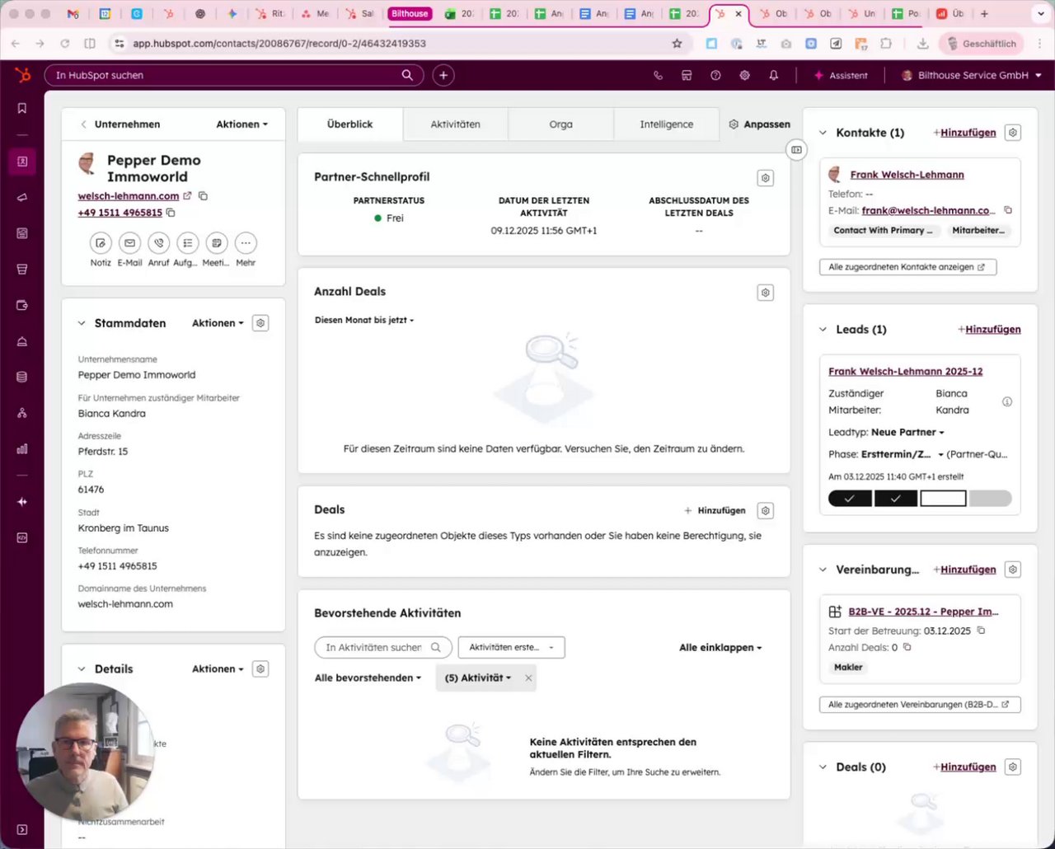The width and height of the screenshot is (1055, 849).
Task: Open Mehr options three-dot icon
Action: (x=246, y=243)
